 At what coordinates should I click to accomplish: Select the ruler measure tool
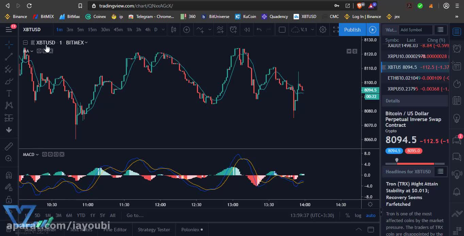click(9, 146)
